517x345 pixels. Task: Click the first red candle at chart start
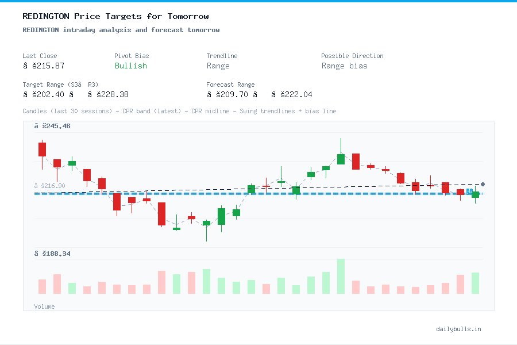42,149
